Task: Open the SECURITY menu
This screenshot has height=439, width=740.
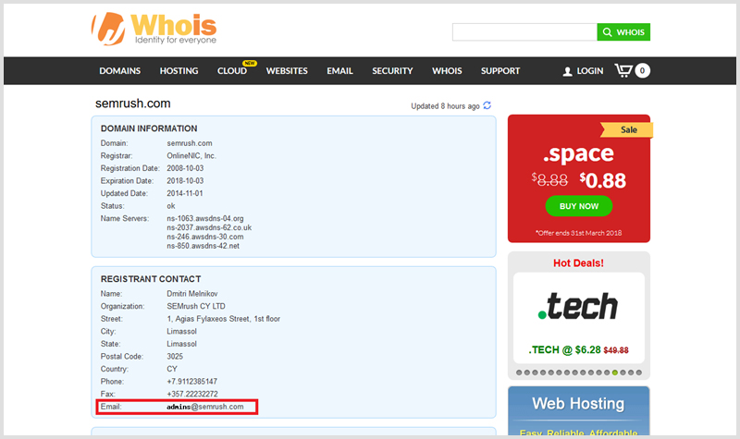Action: [x=392, y=71]
